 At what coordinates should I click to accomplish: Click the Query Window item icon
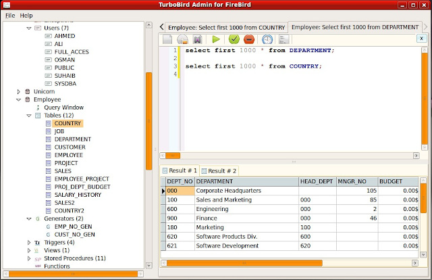[38, 108]
